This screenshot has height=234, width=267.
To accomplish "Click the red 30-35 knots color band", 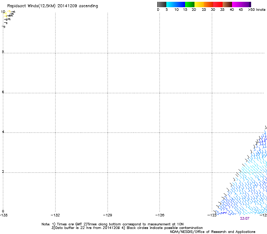I will click(x=218, y=4).
